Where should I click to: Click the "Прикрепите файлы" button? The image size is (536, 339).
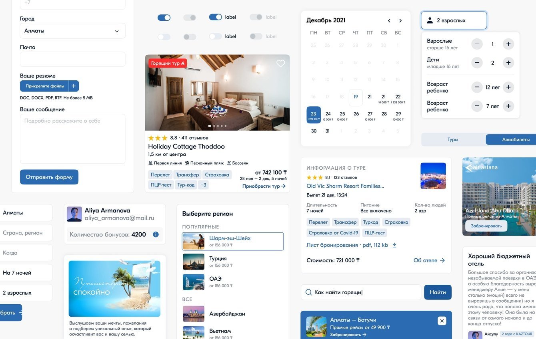click(45, 86)
